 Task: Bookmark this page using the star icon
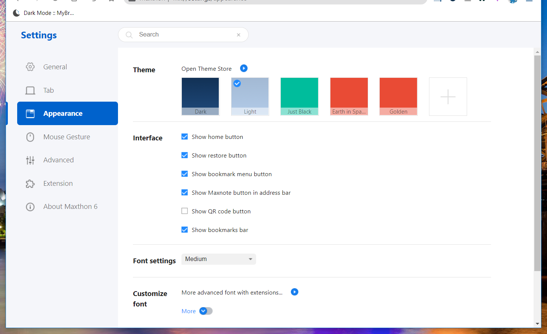[x=111, y=1]
